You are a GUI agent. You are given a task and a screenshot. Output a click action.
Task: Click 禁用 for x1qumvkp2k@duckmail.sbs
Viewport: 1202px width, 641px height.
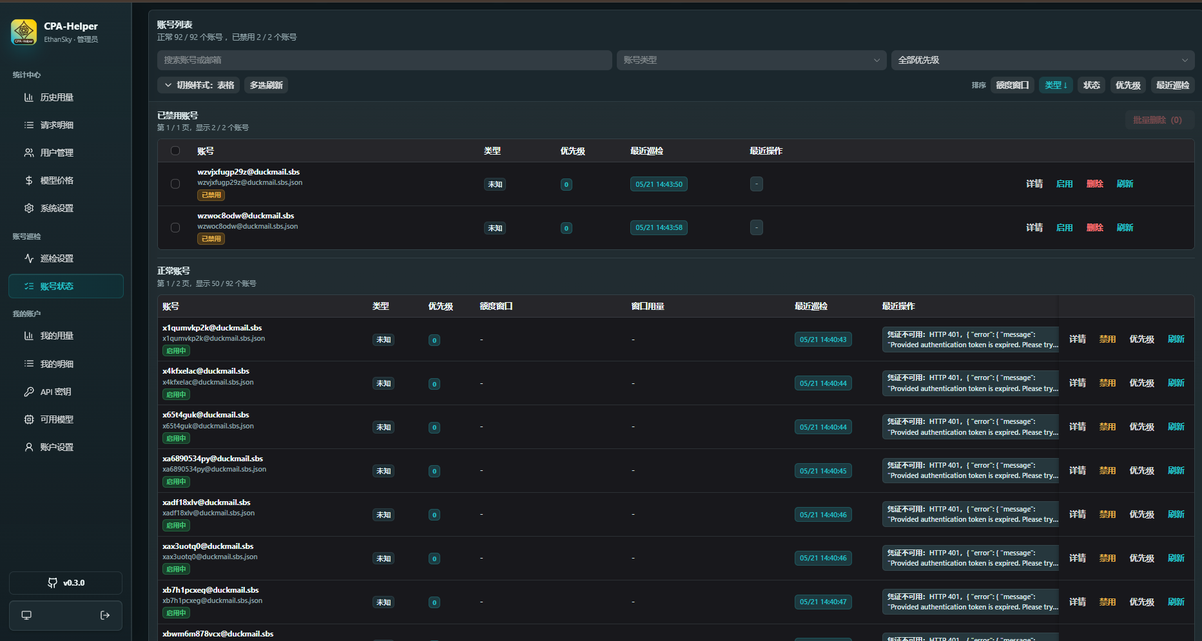click(1107, 339)
